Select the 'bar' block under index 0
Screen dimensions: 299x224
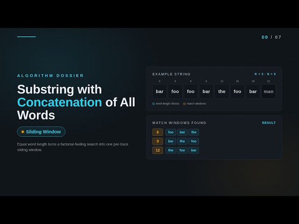click(x=159, y=91)
